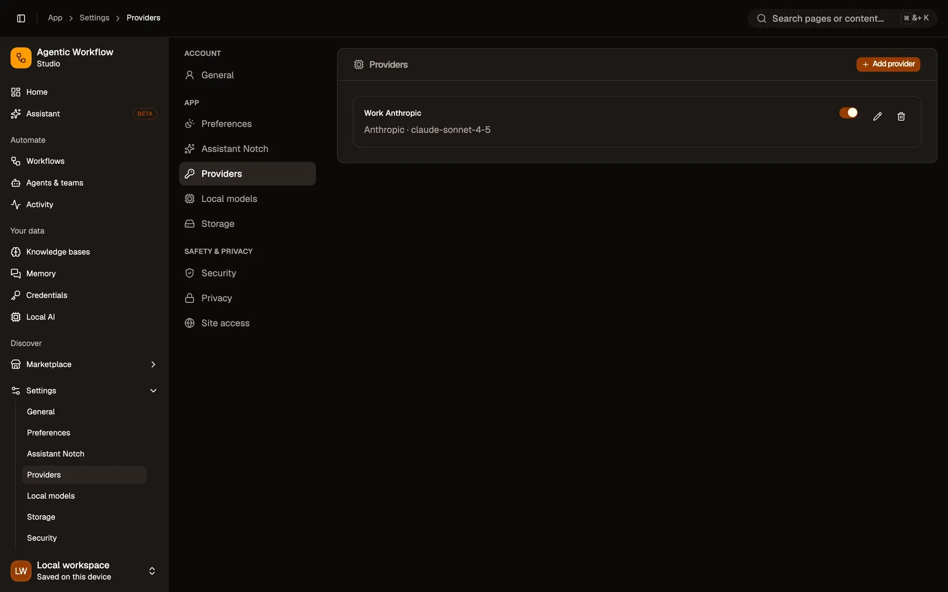Select General in sidebar Settings tree
The height and width of the screenshot is (592, 948).
[84, 412]
